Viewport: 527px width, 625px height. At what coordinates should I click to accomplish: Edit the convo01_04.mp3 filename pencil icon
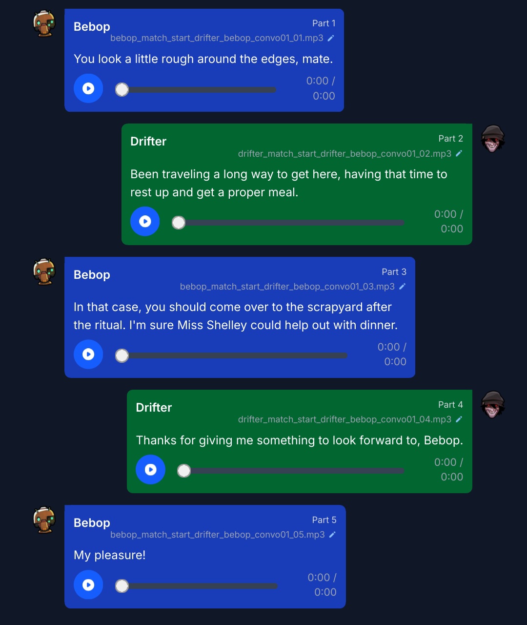click(459, 419)
